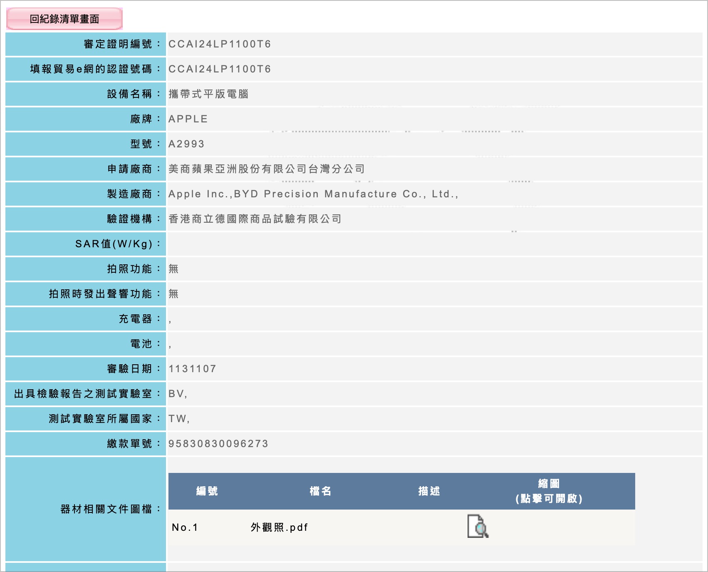Click the No.1 cell in the file table

tap(185, 527)
